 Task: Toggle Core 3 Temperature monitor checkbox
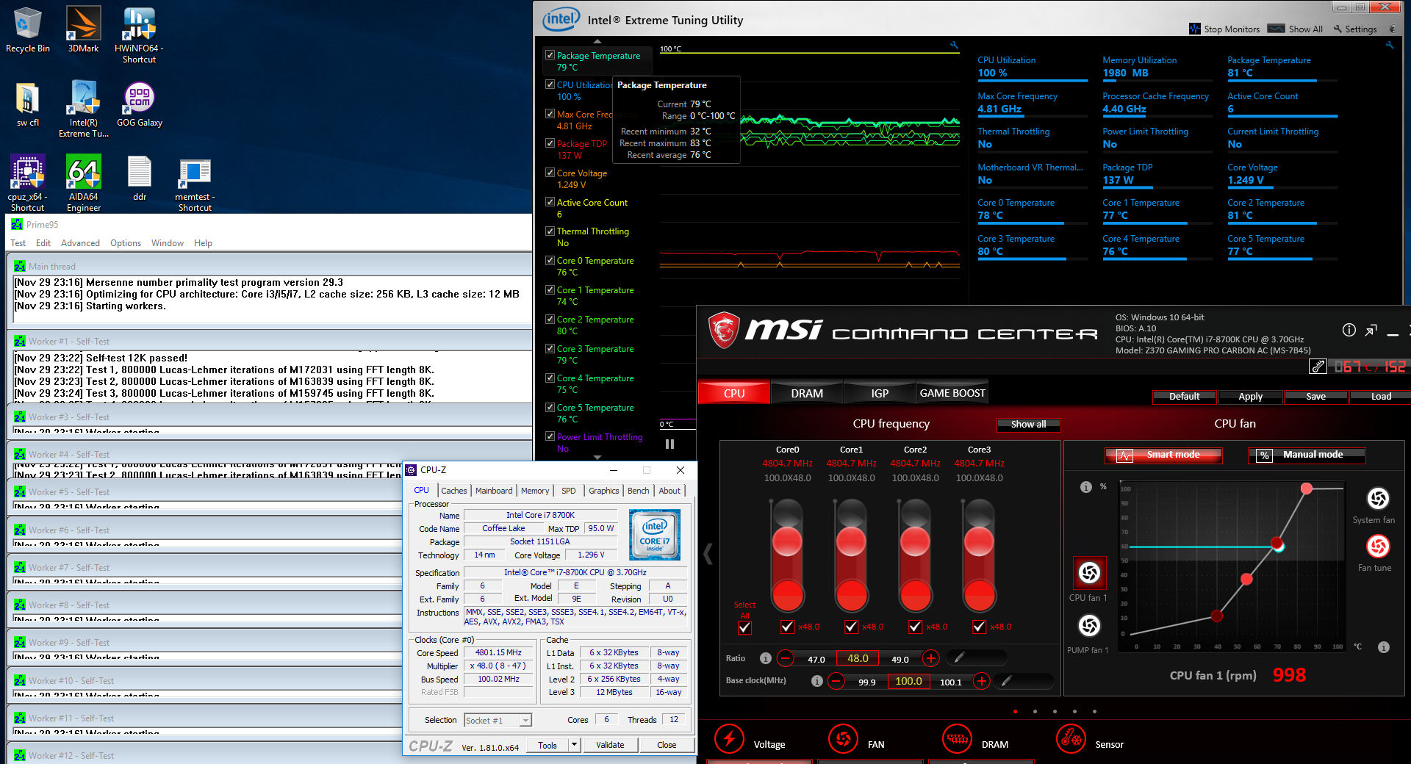[550, 348]
